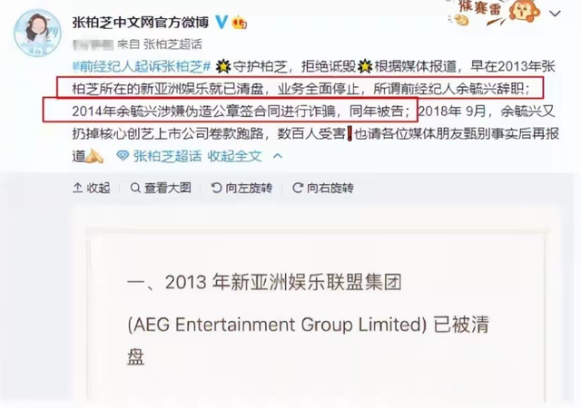Screen dimensions: 581x408
Task: Click the orange thumbs-up membership badge
Action: (239, 24)
